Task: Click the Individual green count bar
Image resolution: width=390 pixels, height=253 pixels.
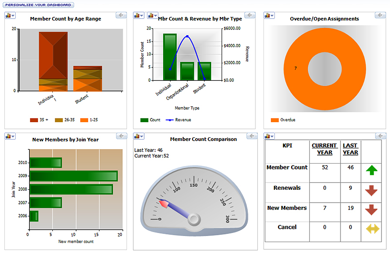Action: point(170,57)
